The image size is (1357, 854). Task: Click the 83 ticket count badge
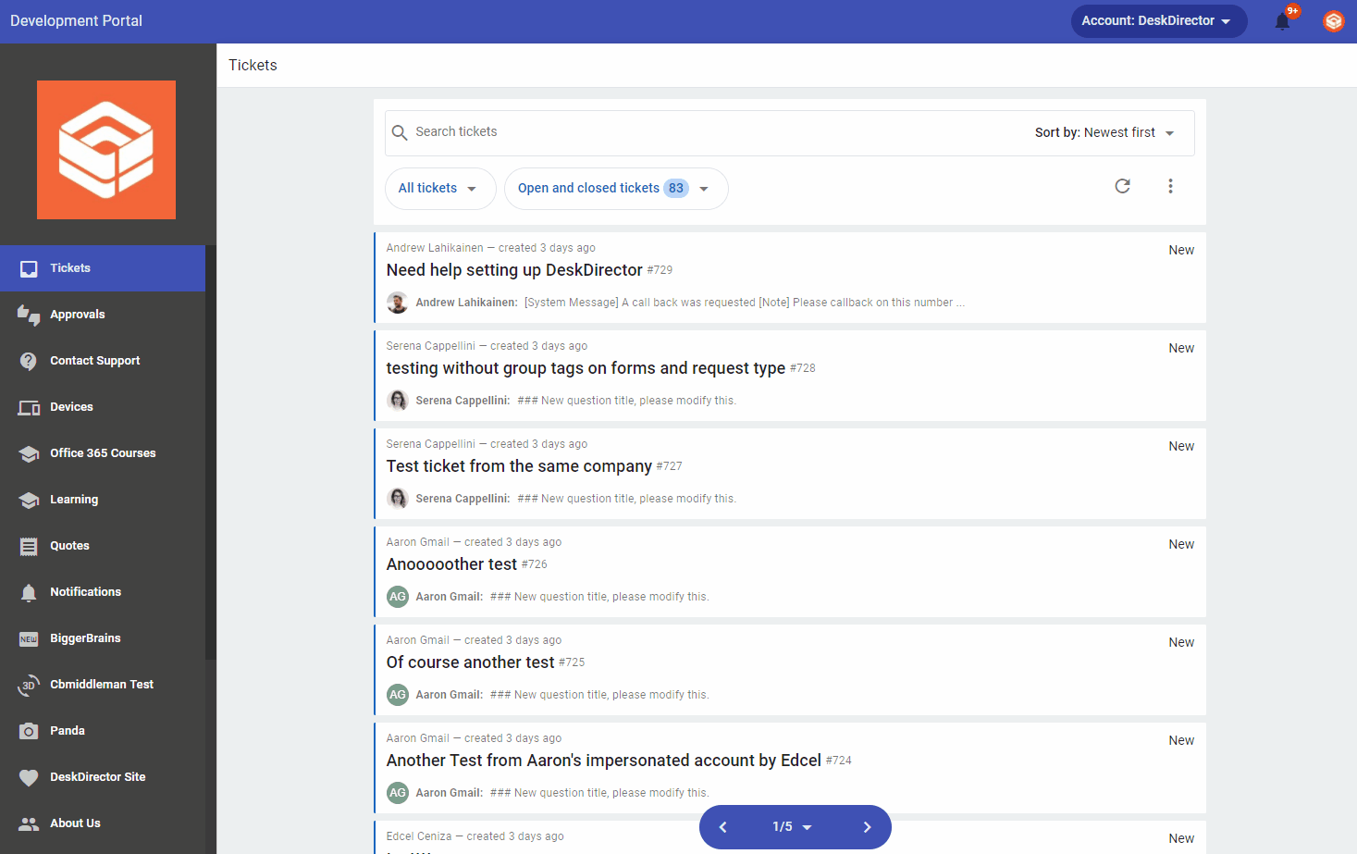[x=676, y=188]
